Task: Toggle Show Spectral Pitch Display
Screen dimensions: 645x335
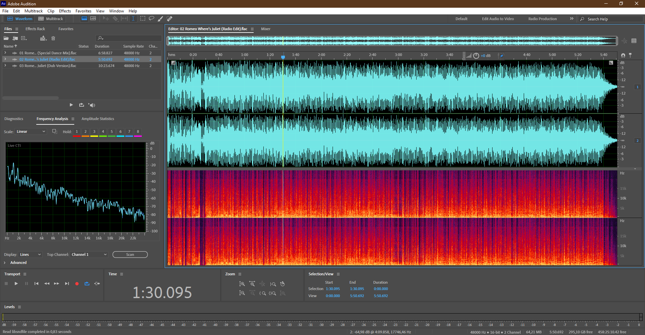Action: (x=93, y=19)
